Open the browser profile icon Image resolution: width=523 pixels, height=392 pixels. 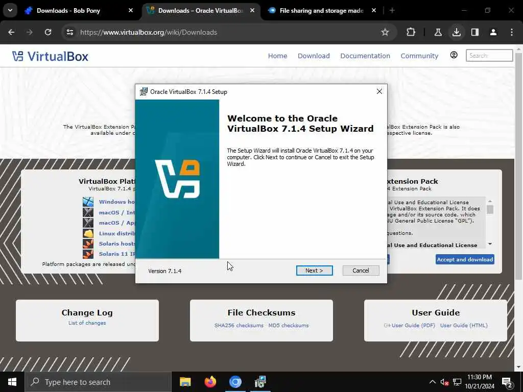[493, 32]
